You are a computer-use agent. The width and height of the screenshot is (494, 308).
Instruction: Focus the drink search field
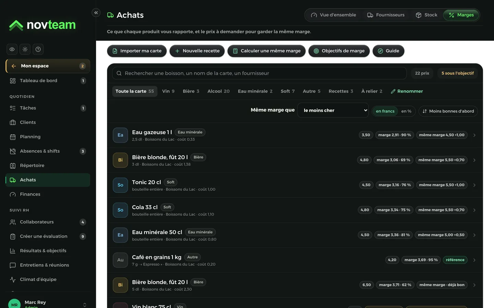coord(259,73)
